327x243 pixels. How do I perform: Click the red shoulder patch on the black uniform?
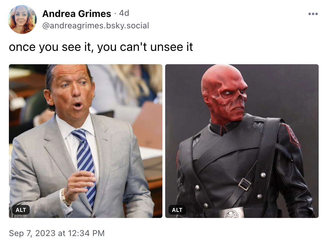[x=293, y=136]
